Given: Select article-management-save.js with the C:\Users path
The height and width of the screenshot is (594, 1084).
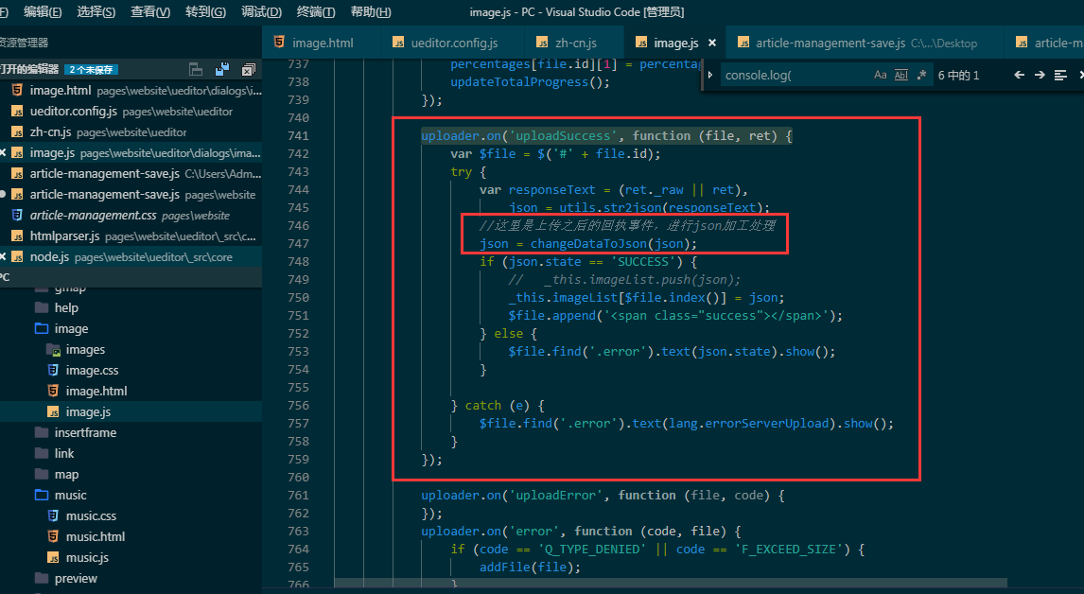Looking at the screenshot, I should point(131,174).
